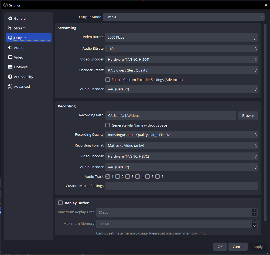This screenshot has width=270, height=255.
Task: Click the Custom Muxer Settings field
Action: 182,186
